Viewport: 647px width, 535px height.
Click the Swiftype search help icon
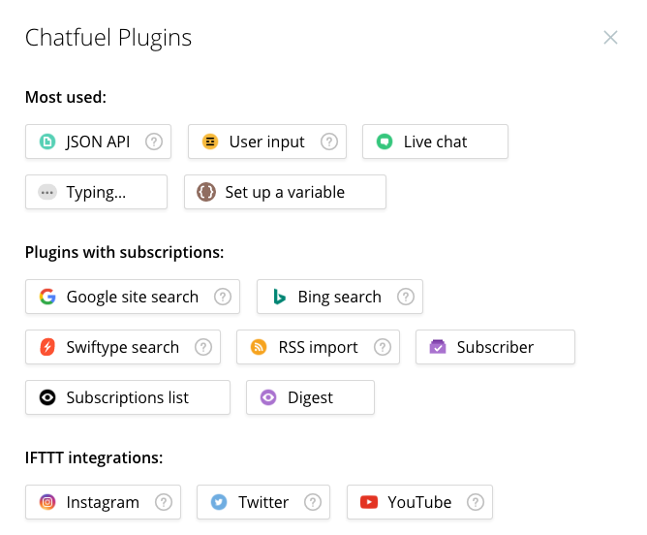[x=202, y=347]
